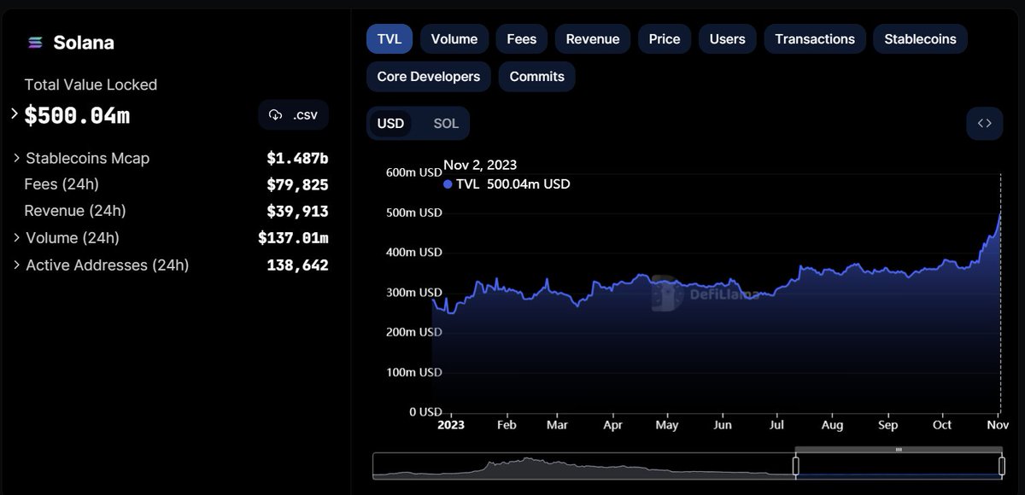The height and width of the screenshot is (495, 1025).
Task: Click the Jul label on x-axis
Action: [x=778, y=425]
